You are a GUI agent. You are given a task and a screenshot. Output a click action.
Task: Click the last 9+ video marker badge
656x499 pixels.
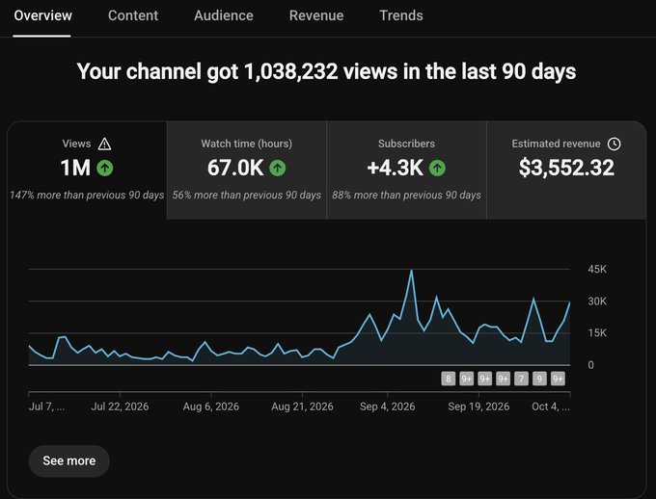click(x=559, y=379)
